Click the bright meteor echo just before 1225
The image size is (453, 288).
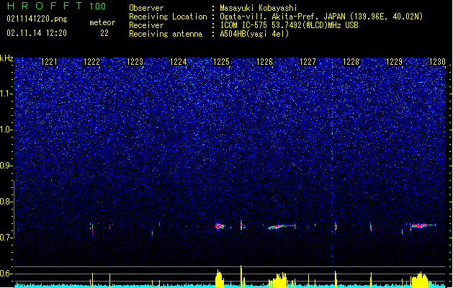tap(220, 226)
